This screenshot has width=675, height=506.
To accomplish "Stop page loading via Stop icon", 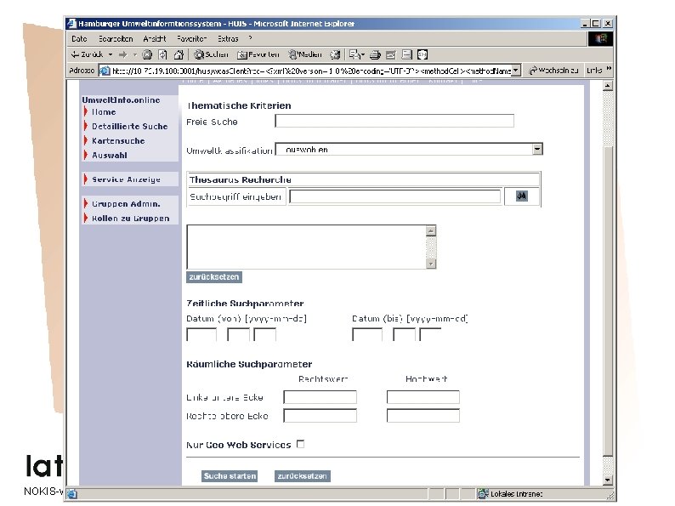I will [x=147, y=54].
